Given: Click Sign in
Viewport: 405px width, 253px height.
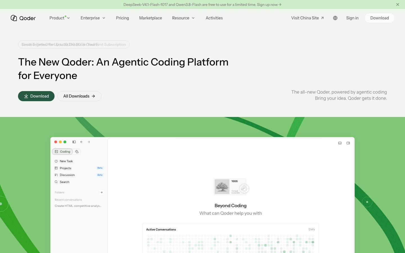Looking at the screenshot, I should 352,18.
